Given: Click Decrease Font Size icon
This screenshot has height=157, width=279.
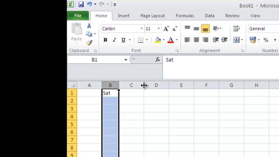Looking at the screenshot, I should point(175,28).
